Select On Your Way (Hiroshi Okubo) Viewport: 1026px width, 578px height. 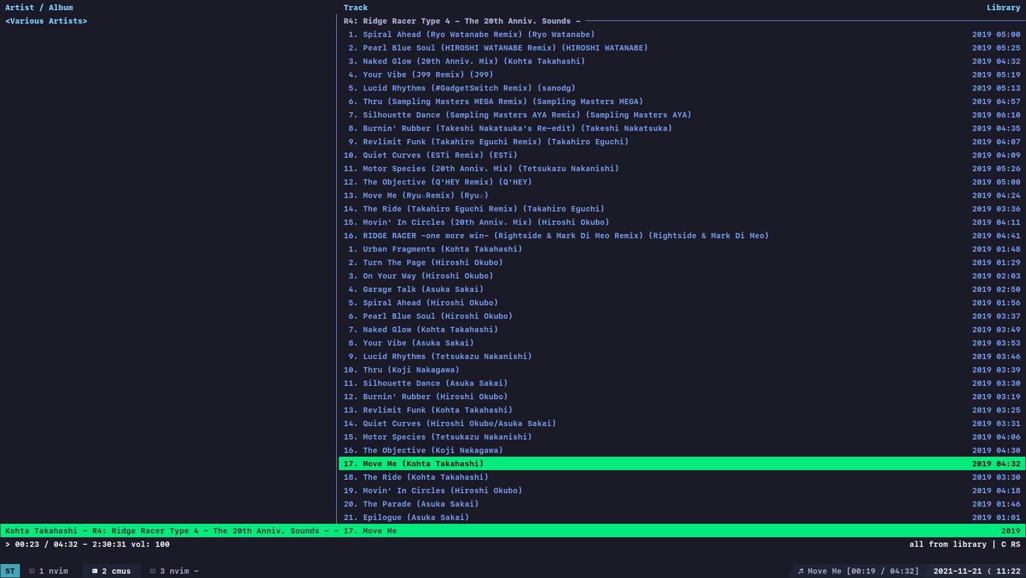pyautogui.click(x=682, y=276)
